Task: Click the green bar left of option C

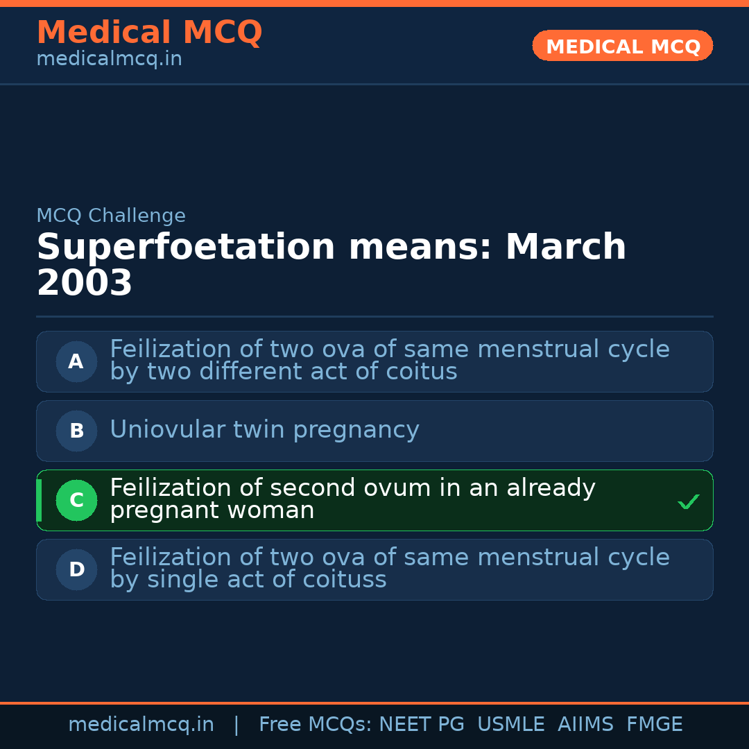Action: pos(39,500)
